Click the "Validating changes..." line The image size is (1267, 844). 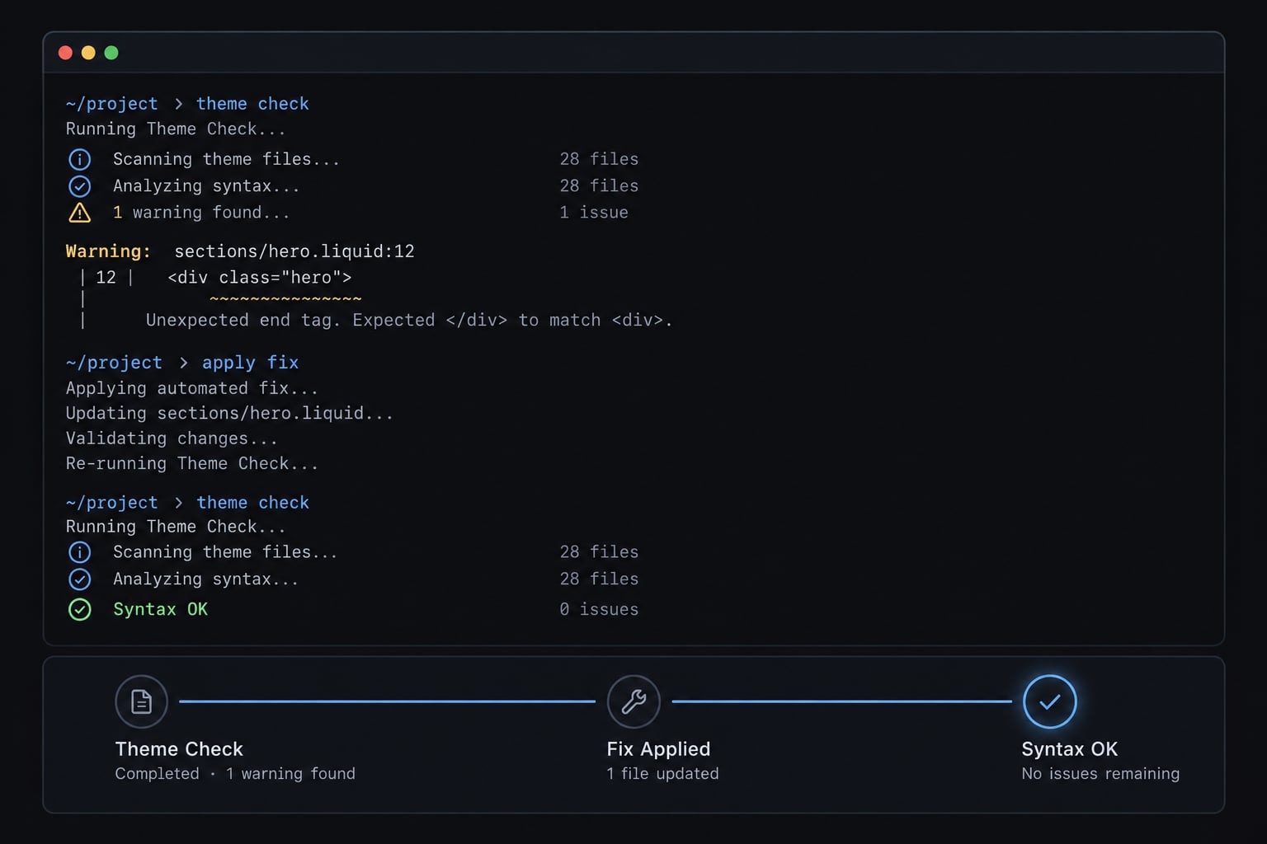pyautogui.click(x=172, y=438)
